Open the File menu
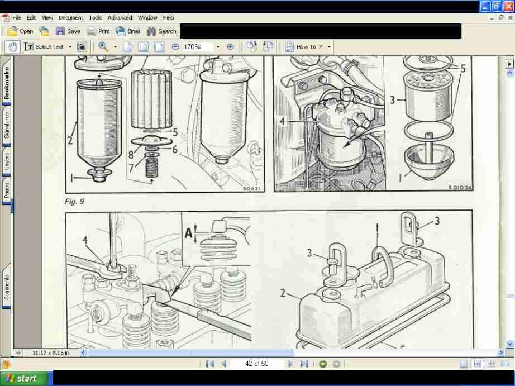The image size is (515, 386). click(16, 18)
